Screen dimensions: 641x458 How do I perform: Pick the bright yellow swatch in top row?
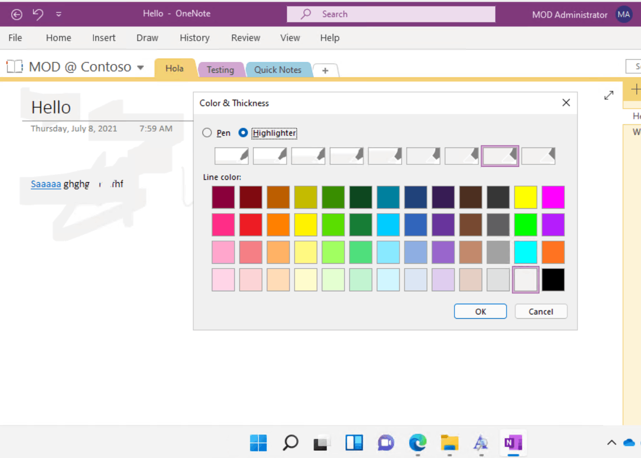click(525, 197)
